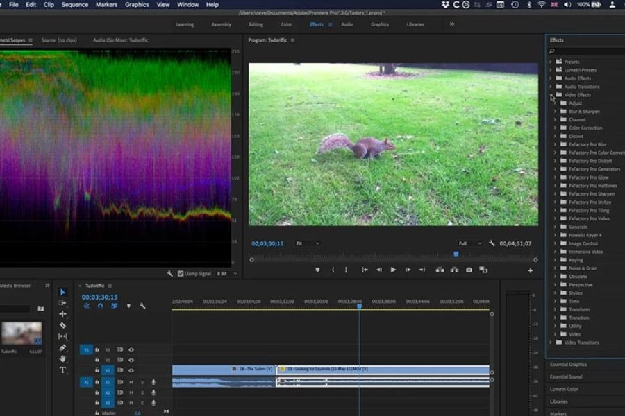Mute audio track A1
The height and width of the screenshot is (416, 625).
[x=131, y=382]
